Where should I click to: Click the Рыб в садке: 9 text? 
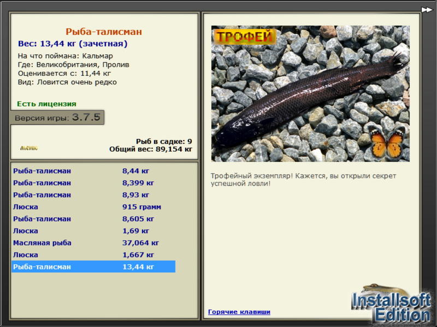[164, 141]
